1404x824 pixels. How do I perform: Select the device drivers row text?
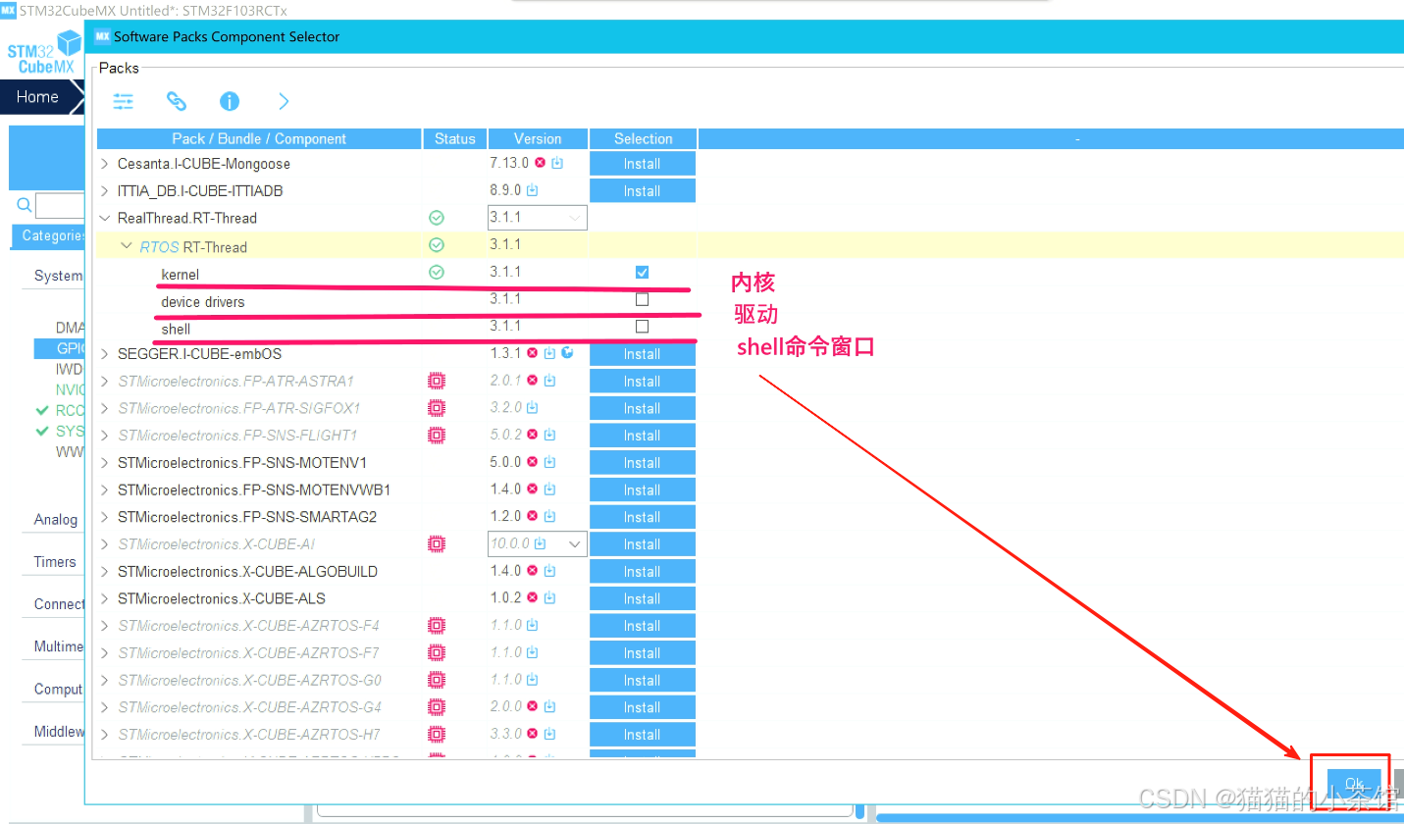coord(203,302)
